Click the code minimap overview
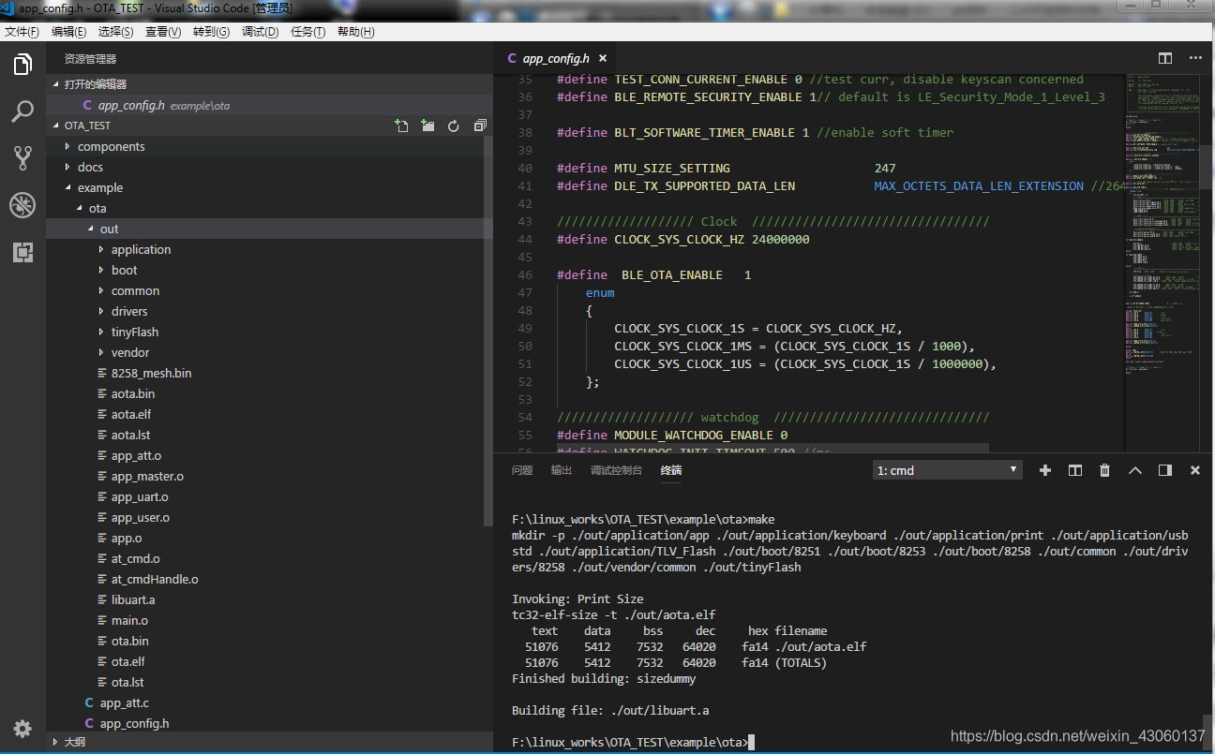Image resolution: width=1215 pixels, height=754 pixels. 1163,225
